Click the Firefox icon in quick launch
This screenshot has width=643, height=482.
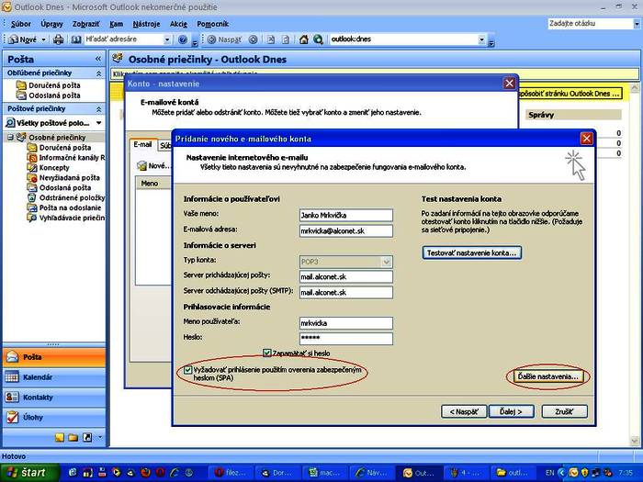point(145,473)
